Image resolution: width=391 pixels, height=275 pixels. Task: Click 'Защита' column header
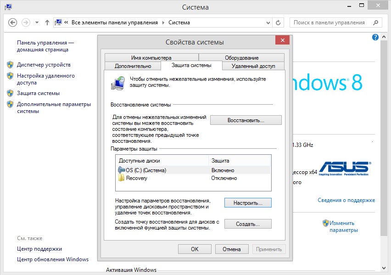click(240, 161)
